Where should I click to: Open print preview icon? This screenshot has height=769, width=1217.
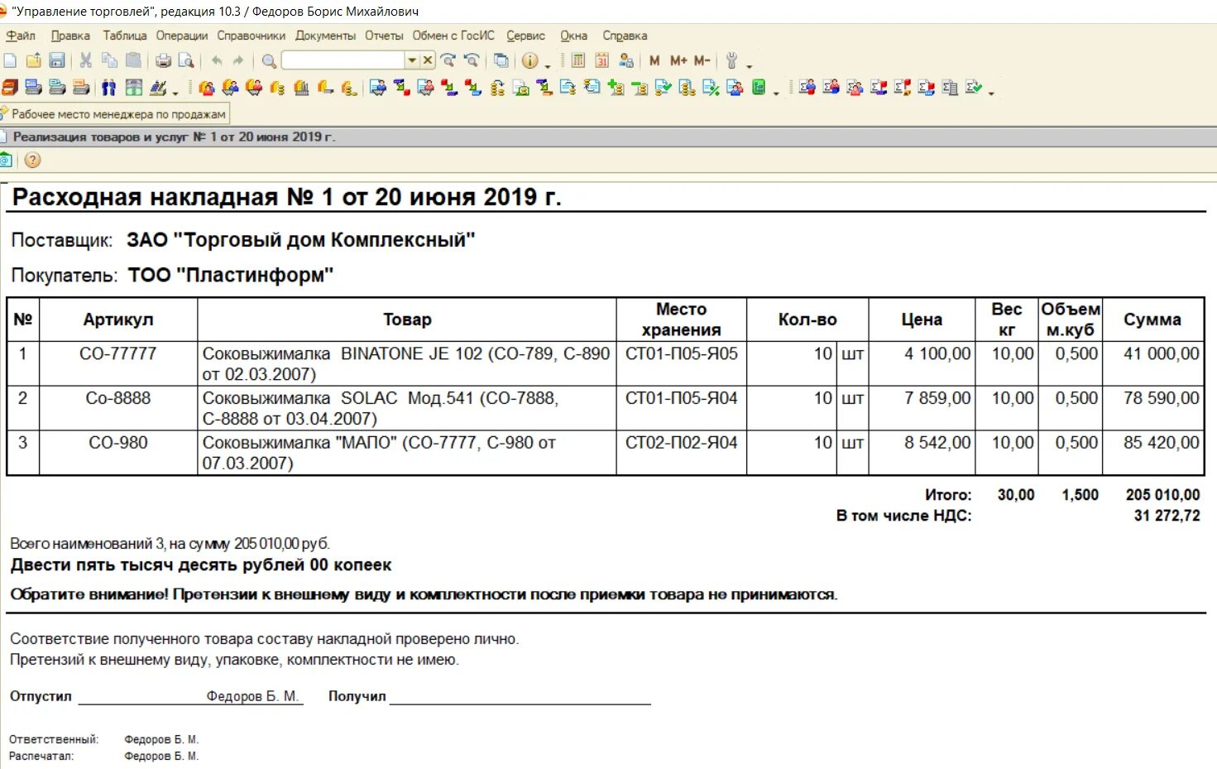[x=186, y=60]
